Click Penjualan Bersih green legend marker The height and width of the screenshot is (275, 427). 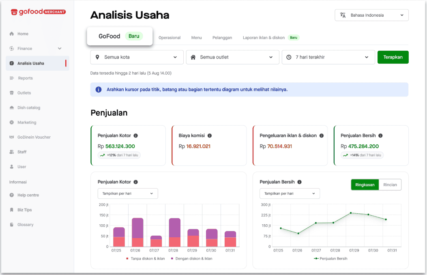(316, 259)
